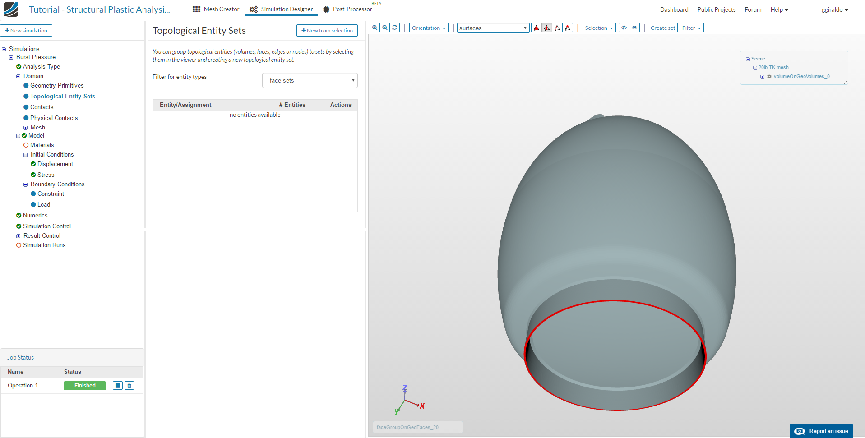Image resolution: width=865 pixels, height=438 pixels.
Task: Zoom in on the 3D viewer
Action: pos(375,28)
